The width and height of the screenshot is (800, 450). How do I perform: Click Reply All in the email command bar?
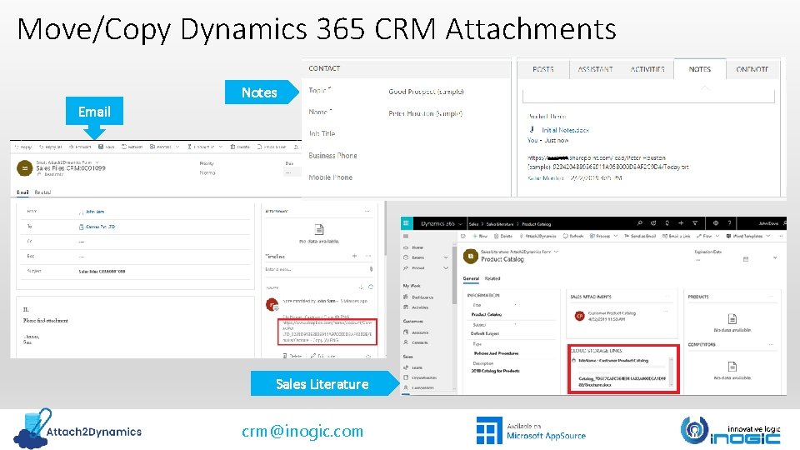tap(50, 147)
